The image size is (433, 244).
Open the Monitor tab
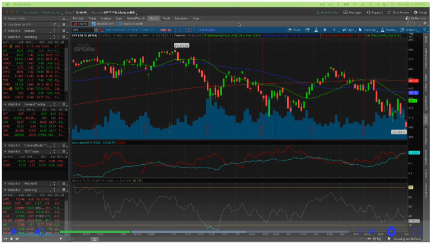click(78, 18)
